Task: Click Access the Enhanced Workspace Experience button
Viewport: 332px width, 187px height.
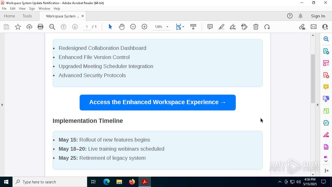Action: (x=158, y=102)
